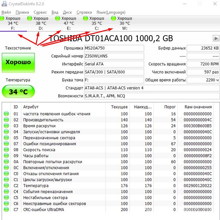Open the Справка menu

pyautogui.click(x=84, y=12)
